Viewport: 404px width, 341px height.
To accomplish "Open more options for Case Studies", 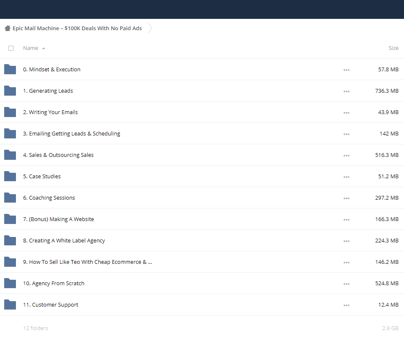I will click(x=346, y=177).
